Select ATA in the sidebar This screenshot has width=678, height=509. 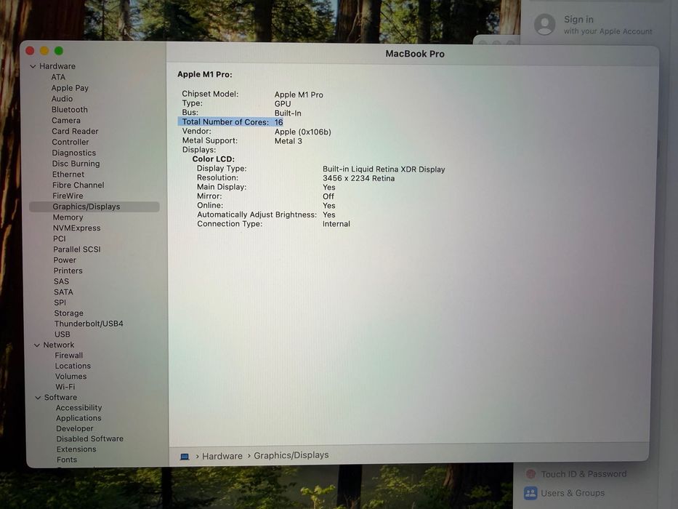[58, 77]
